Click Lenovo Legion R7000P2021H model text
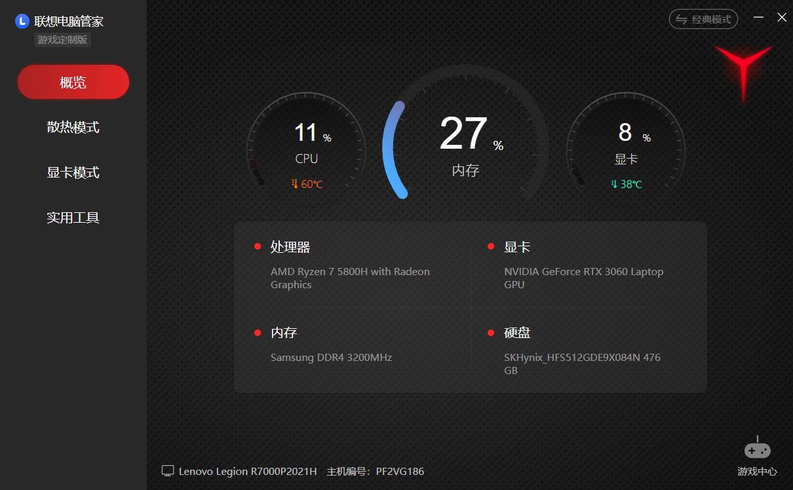Screen dimensions: 793x490 coord(248,472)
